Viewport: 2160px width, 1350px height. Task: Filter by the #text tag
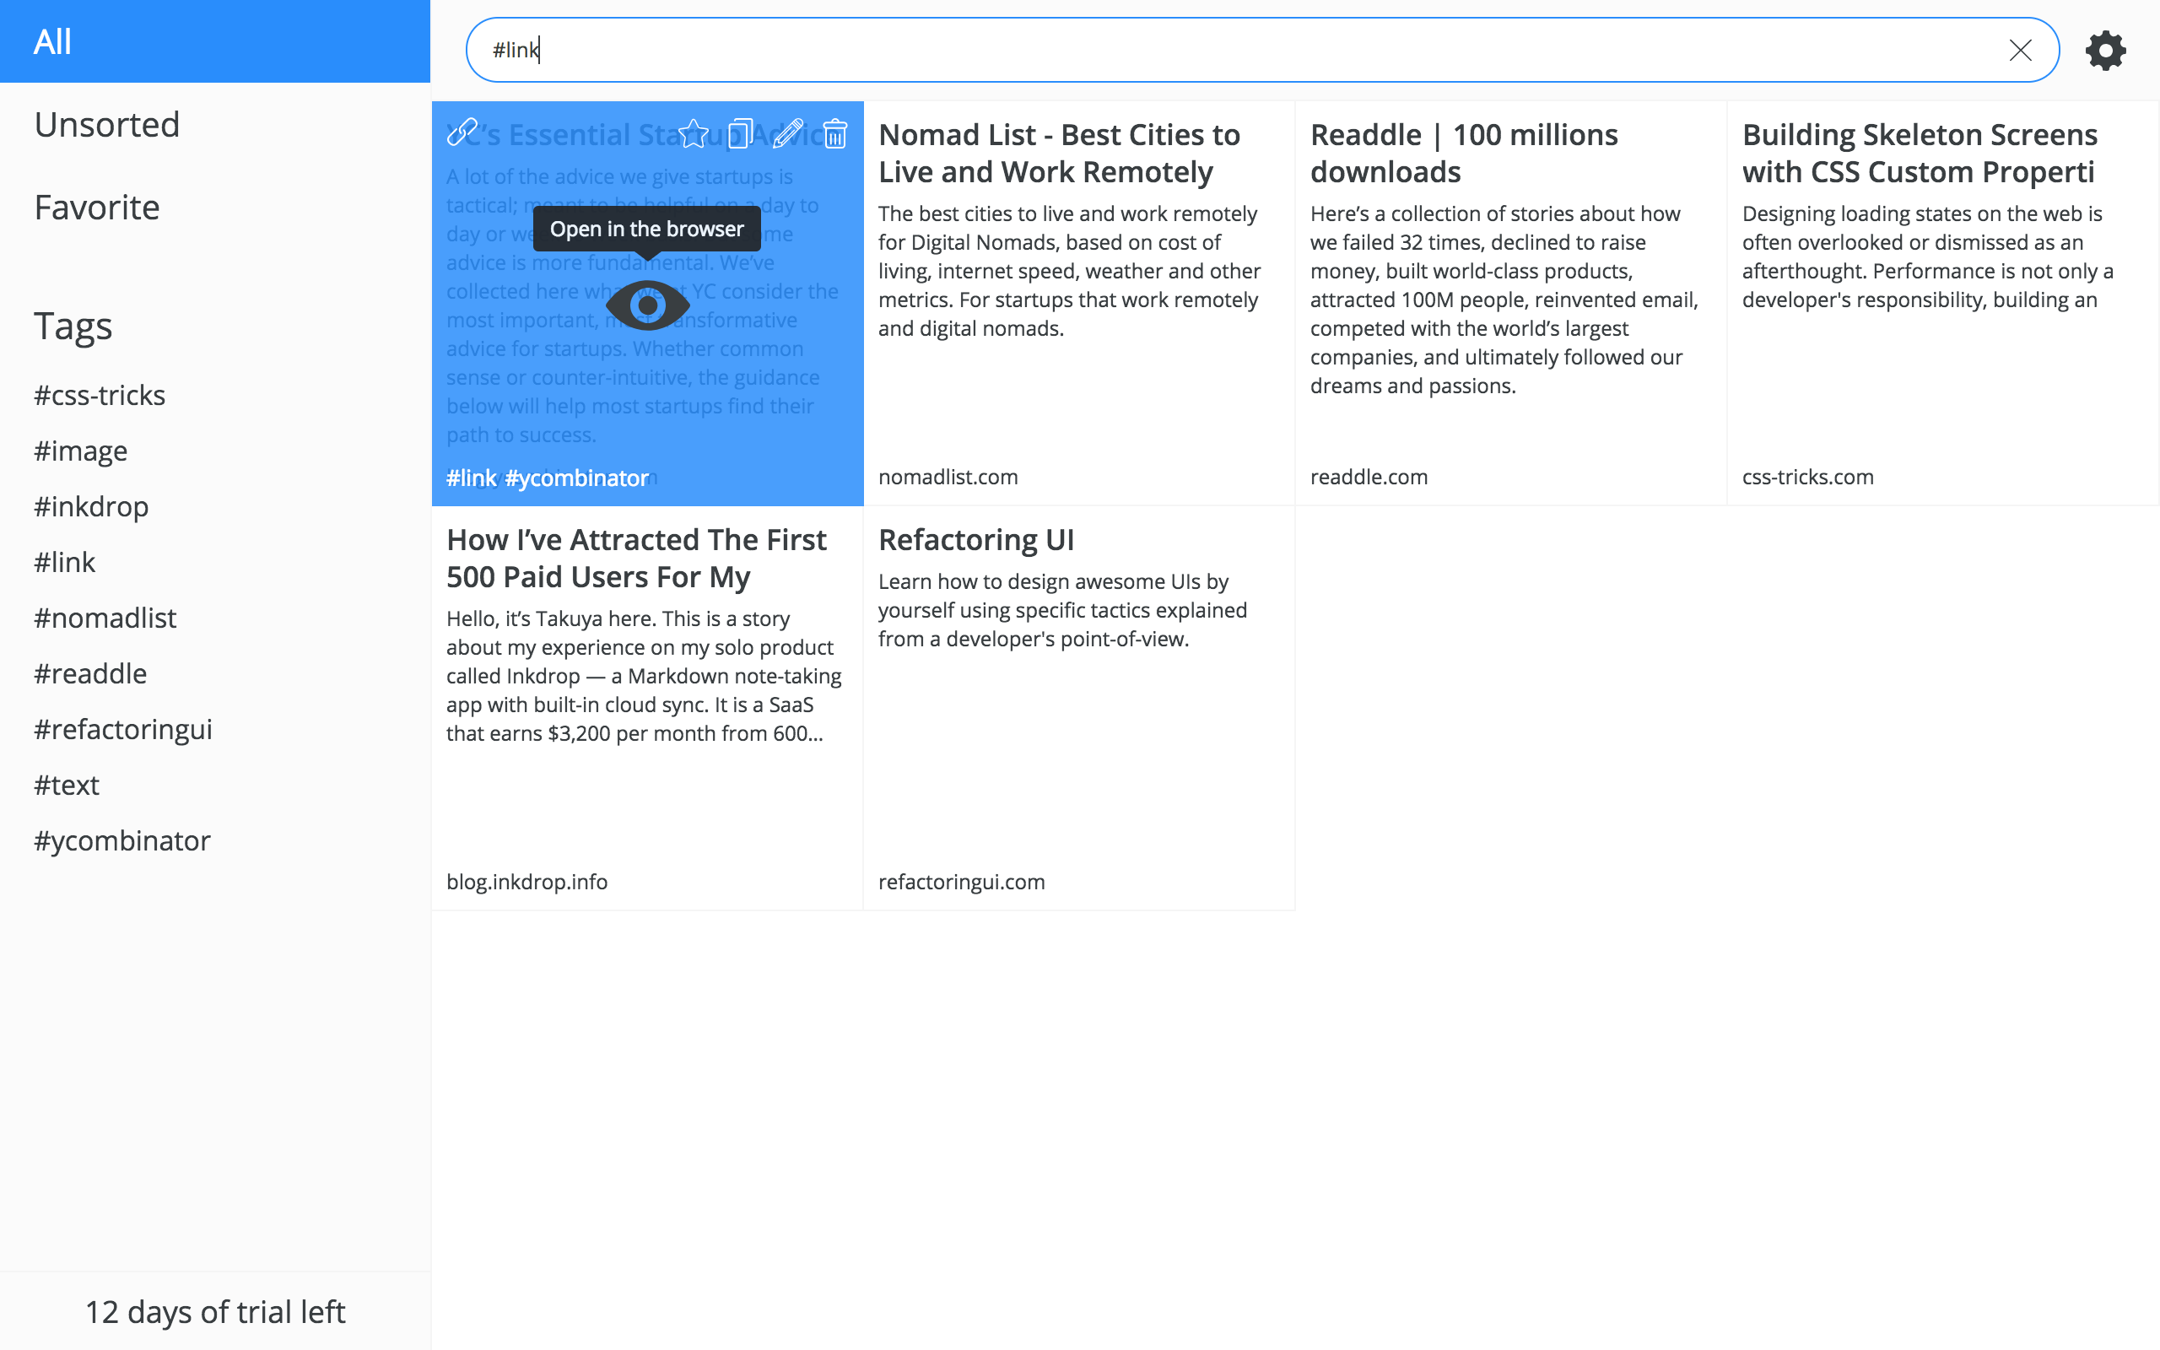[x=67, y=785]
